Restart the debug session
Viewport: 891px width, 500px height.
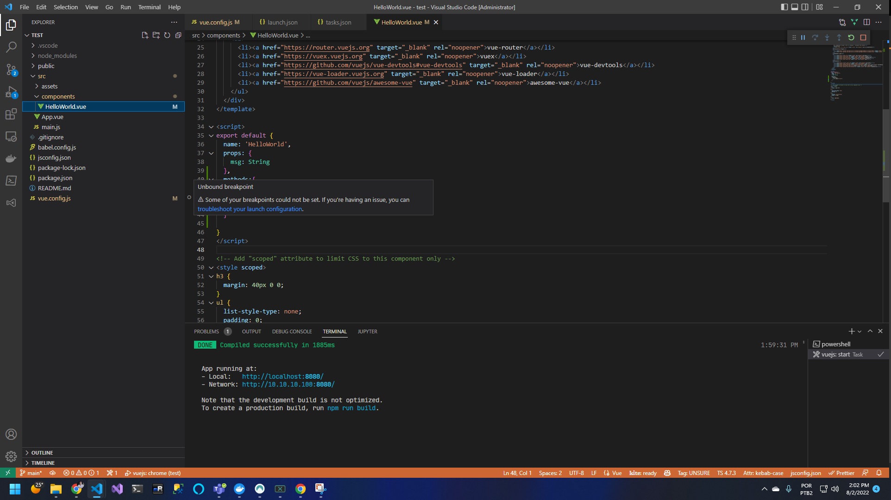(x=851, y=37)
